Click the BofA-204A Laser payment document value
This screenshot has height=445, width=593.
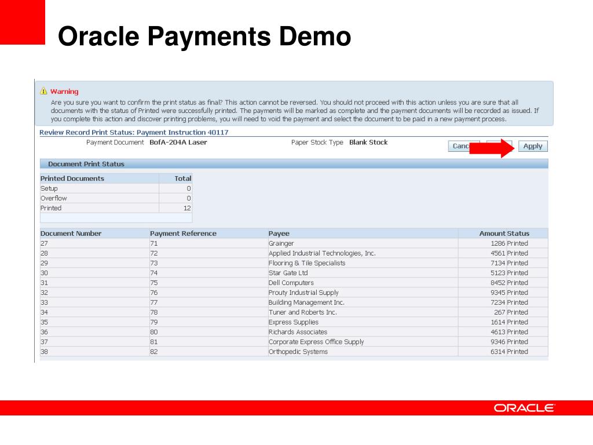178,143
